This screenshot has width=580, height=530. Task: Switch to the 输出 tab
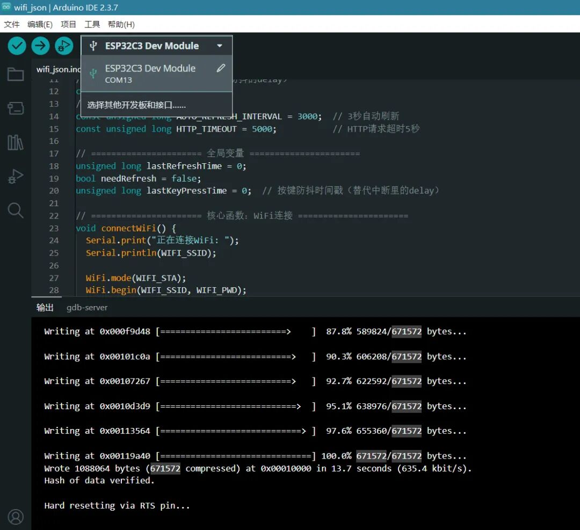45,307
